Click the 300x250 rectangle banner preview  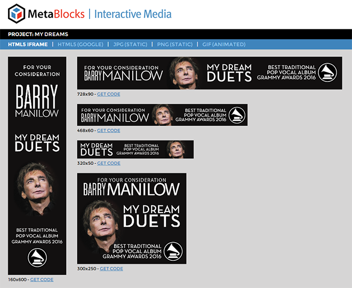click(132, 218)
